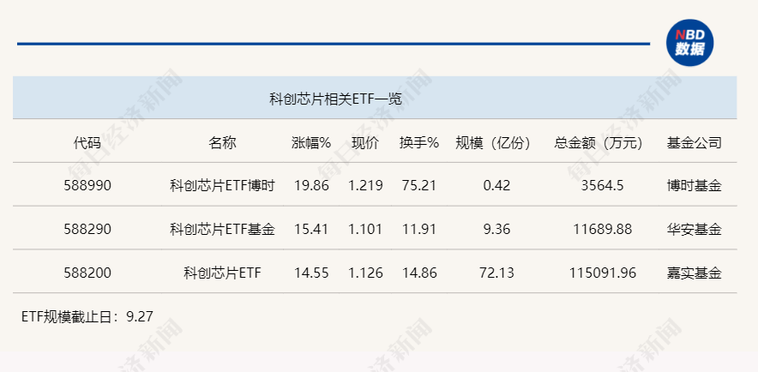Select the 代码 column header
This screenshot has height=372, width=758.
coord(87,142)
